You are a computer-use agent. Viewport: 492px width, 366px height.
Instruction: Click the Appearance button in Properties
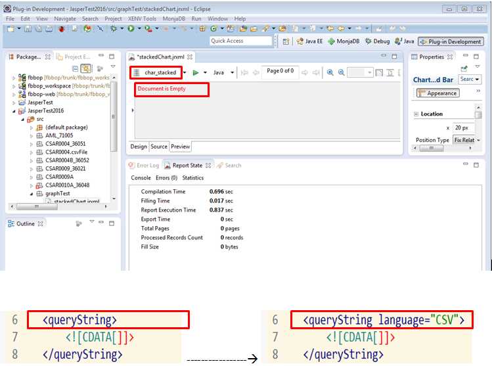click(x=438, y=93)
